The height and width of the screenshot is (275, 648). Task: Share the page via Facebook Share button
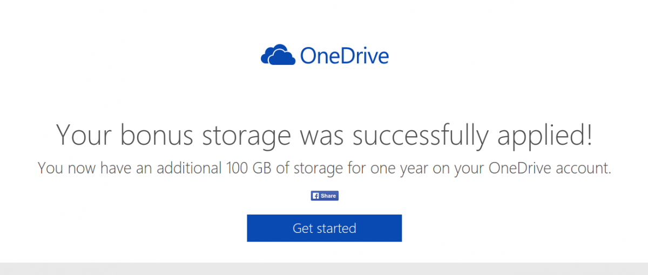pyautogui.click(x=325, y=196)
